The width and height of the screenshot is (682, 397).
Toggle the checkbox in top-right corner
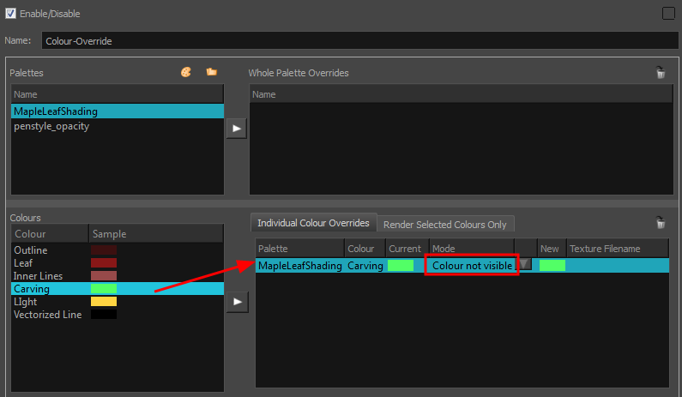tap(668, 14)
